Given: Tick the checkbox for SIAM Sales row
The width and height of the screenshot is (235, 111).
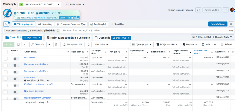Looking at the screenshot, I should pos(6,79).
